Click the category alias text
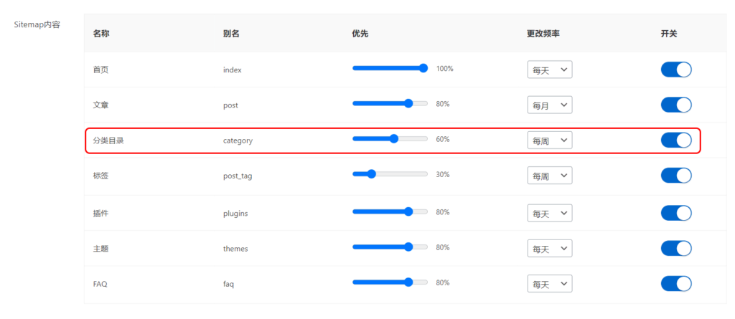 [x=238, y=141]
